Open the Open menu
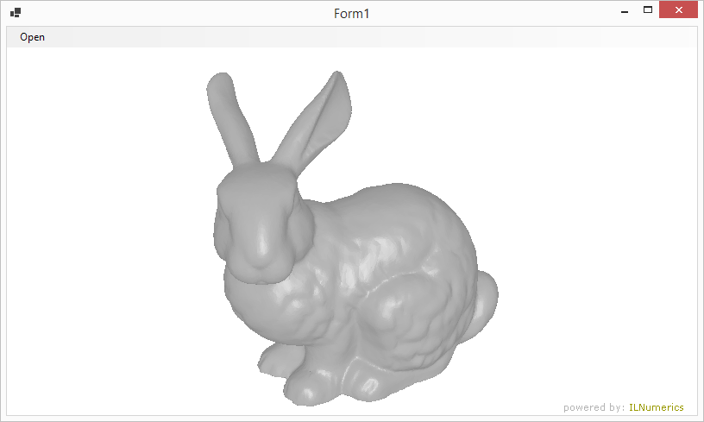704x422 pixels. (x=32, y=37)
